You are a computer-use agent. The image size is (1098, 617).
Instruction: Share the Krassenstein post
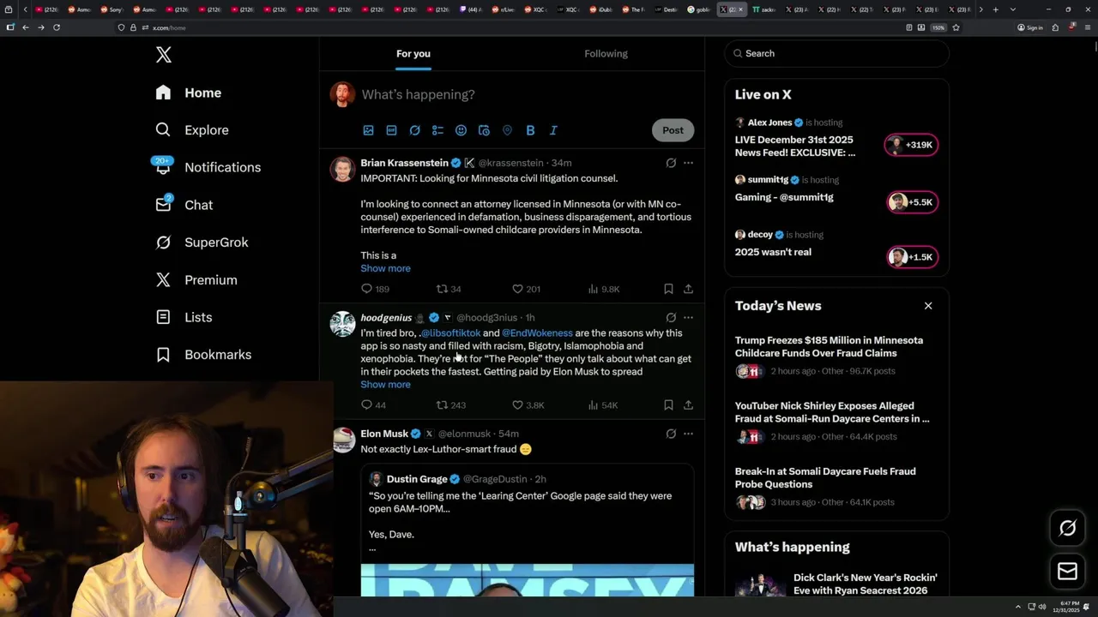pyautogui.click(x=688, y=290)
